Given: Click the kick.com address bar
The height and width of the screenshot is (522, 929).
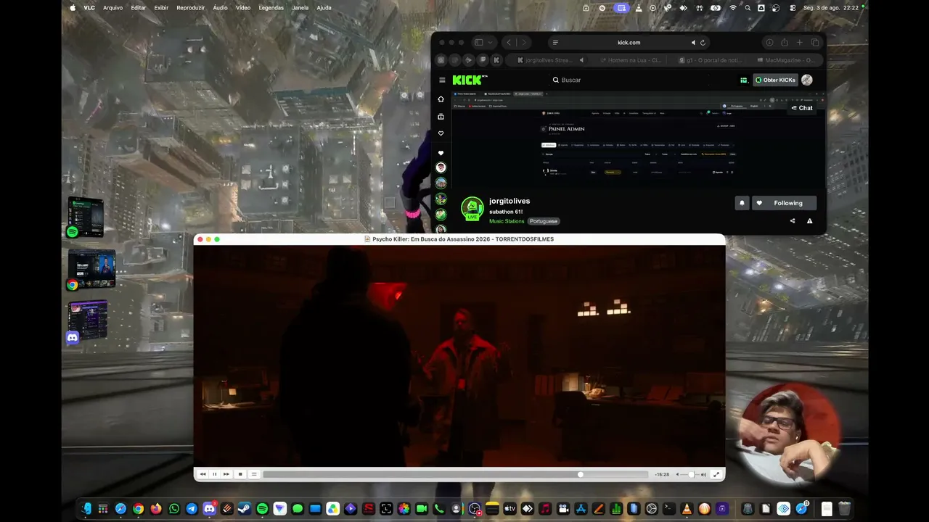Looking at the screenshot, I should [x=629, y=43].
